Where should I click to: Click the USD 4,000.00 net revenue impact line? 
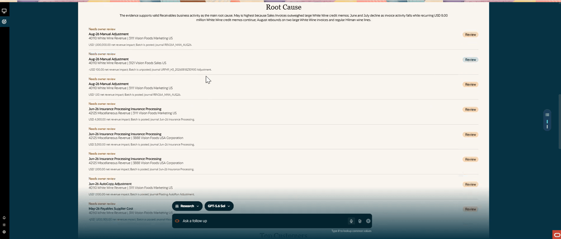pyautogui.click(x=142, y=120)
